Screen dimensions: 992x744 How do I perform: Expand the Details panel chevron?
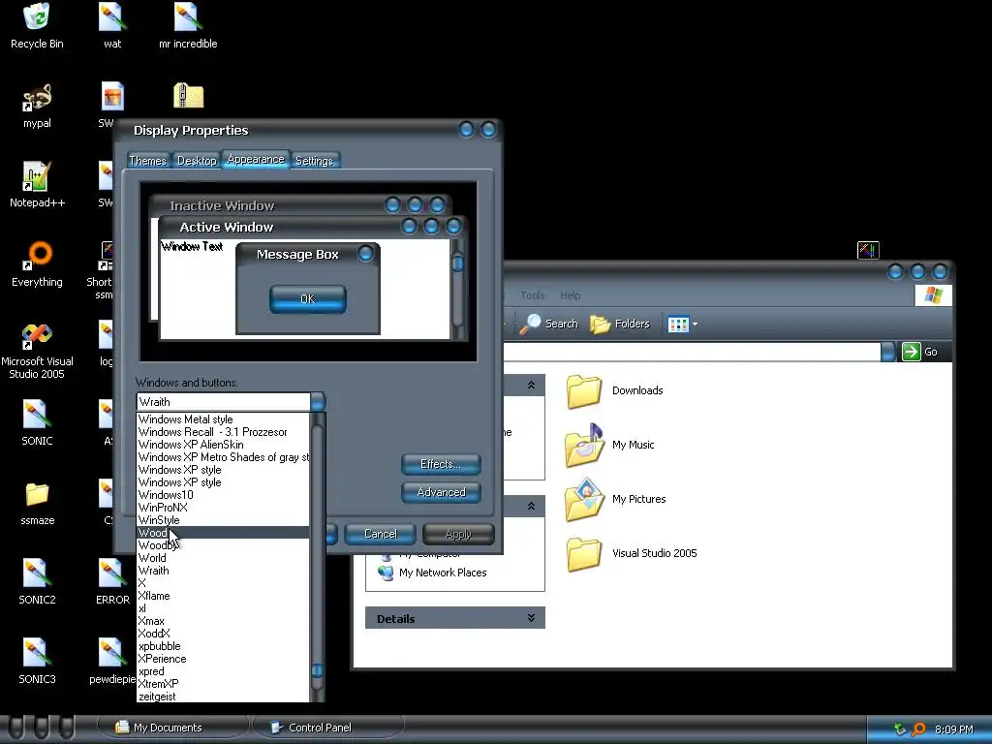[532, 618]
